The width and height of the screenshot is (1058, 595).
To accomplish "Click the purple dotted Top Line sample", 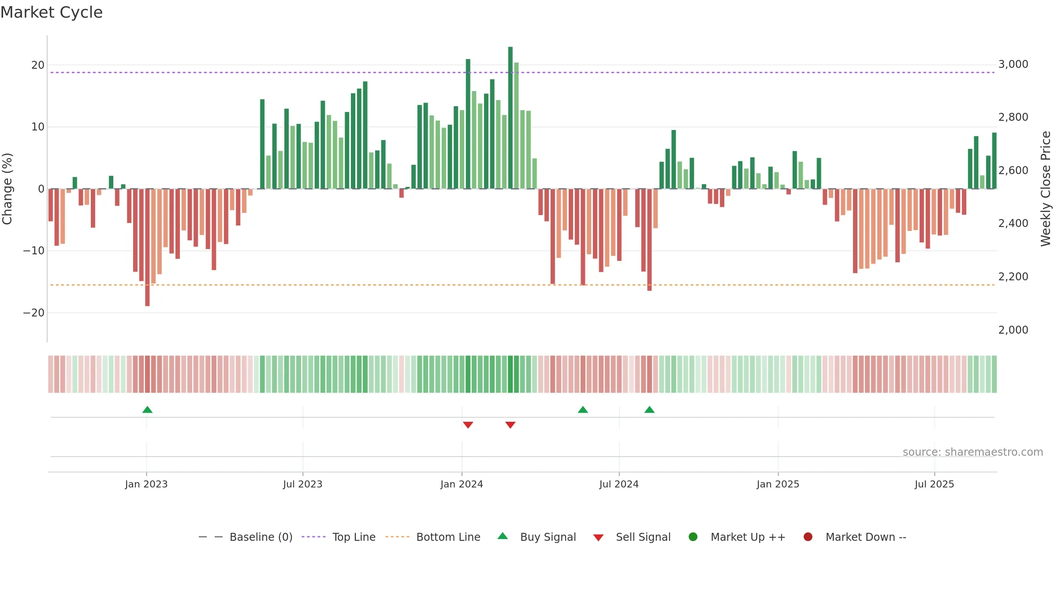I will pyautogui.click(x=313, y=537).
